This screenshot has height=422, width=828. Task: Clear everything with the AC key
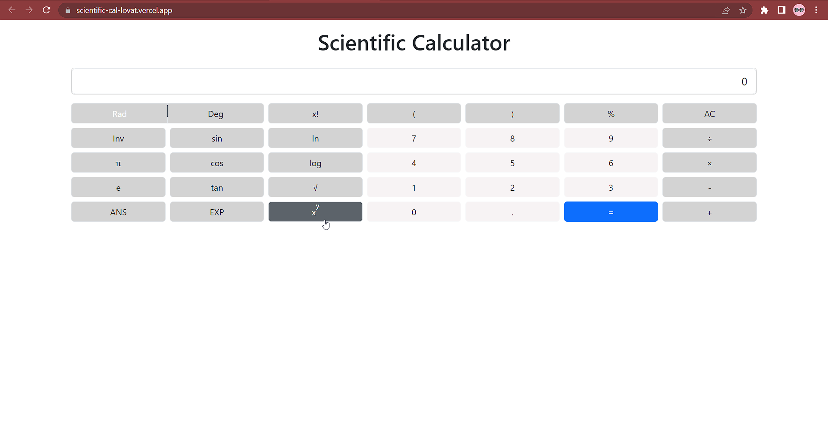[709, 113]
